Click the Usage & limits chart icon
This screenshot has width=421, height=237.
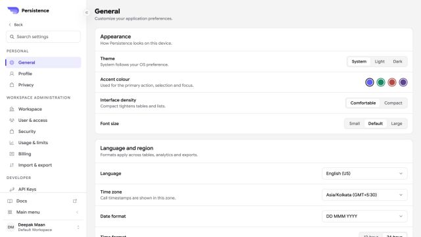coord(12,143)
